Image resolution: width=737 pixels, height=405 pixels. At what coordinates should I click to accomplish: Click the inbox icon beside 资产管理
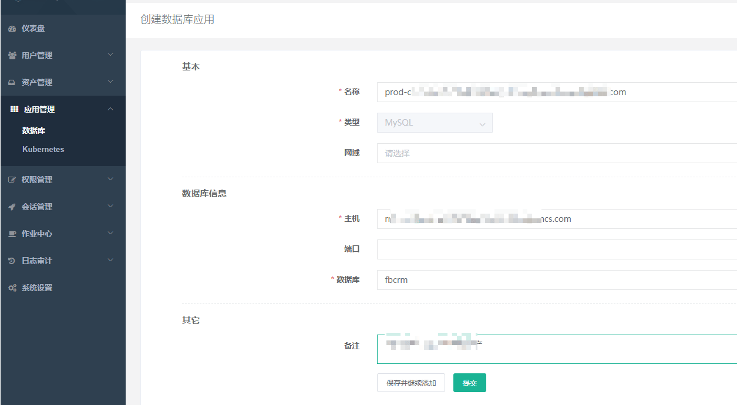[x=12, y=82]
